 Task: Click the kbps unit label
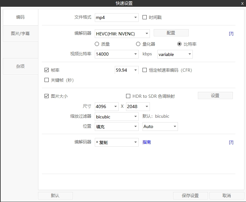tap(147, 54)
